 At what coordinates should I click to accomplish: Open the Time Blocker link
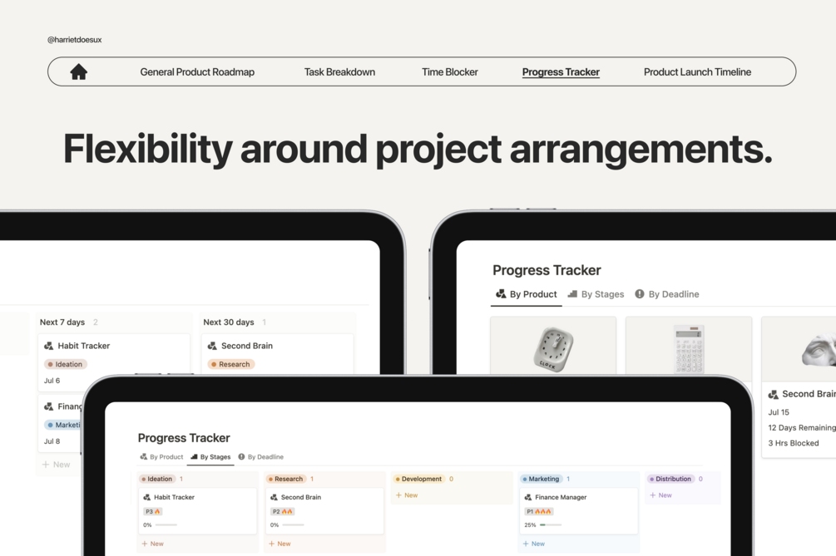tap(450, 72)
